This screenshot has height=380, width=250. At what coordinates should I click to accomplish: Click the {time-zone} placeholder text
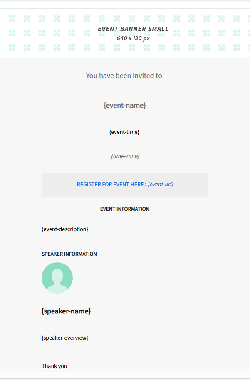point(125,156)
